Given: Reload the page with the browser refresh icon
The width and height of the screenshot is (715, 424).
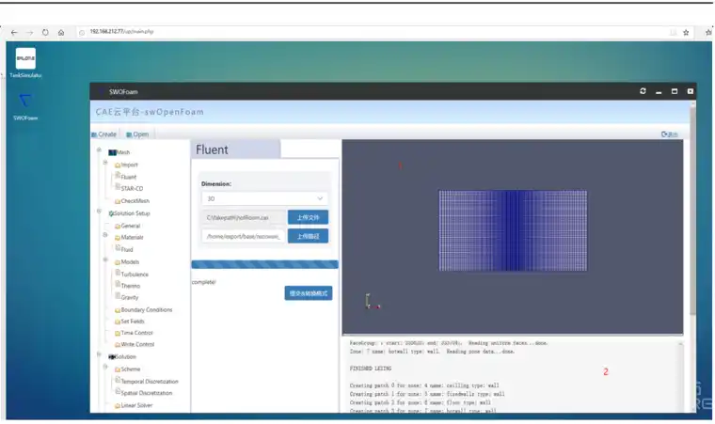Looking at the screenshot, I should (45, 32).
